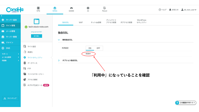Viewport: 199px width, 112px height.
Task: Click the サイトマップ button
Action: point(10,98)
